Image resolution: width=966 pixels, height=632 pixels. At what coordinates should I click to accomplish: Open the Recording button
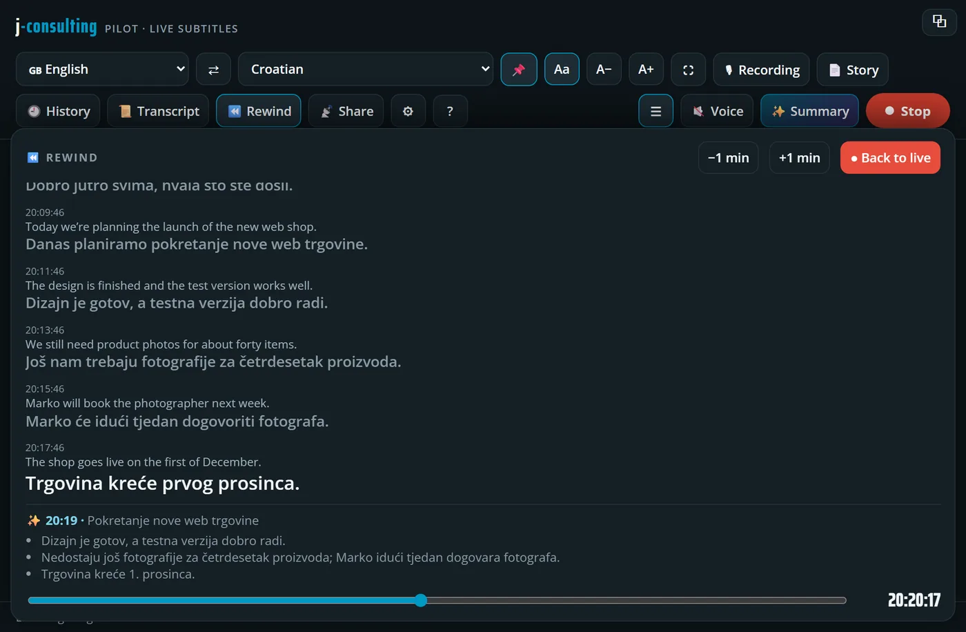coord(761,70)
